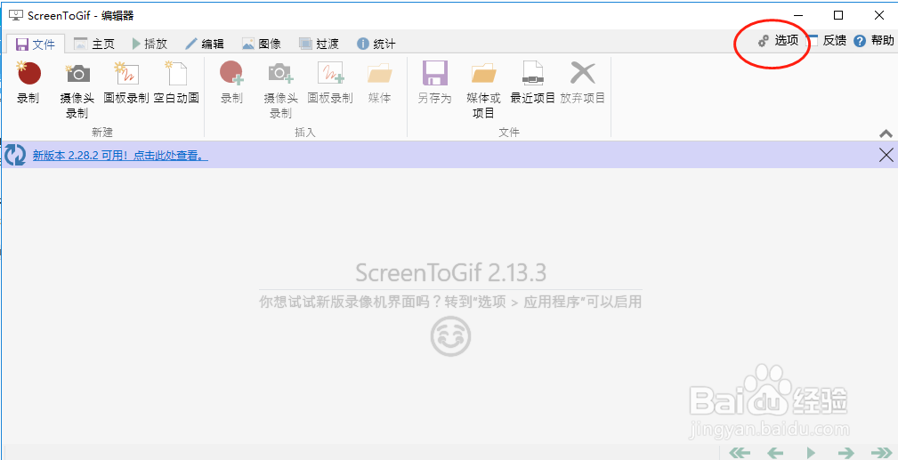Insert 摄像头录制 in the 插入 group
Screen dimensions: 898x460
(280, 90)
